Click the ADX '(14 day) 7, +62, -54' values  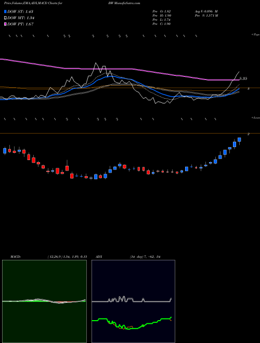(145, 257)
